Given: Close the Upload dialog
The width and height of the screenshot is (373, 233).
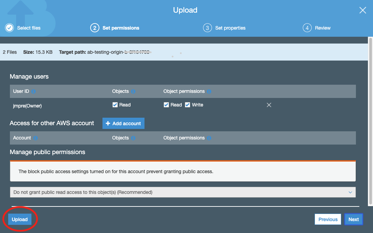Looking at the screenshot, I should coord(362,10).
